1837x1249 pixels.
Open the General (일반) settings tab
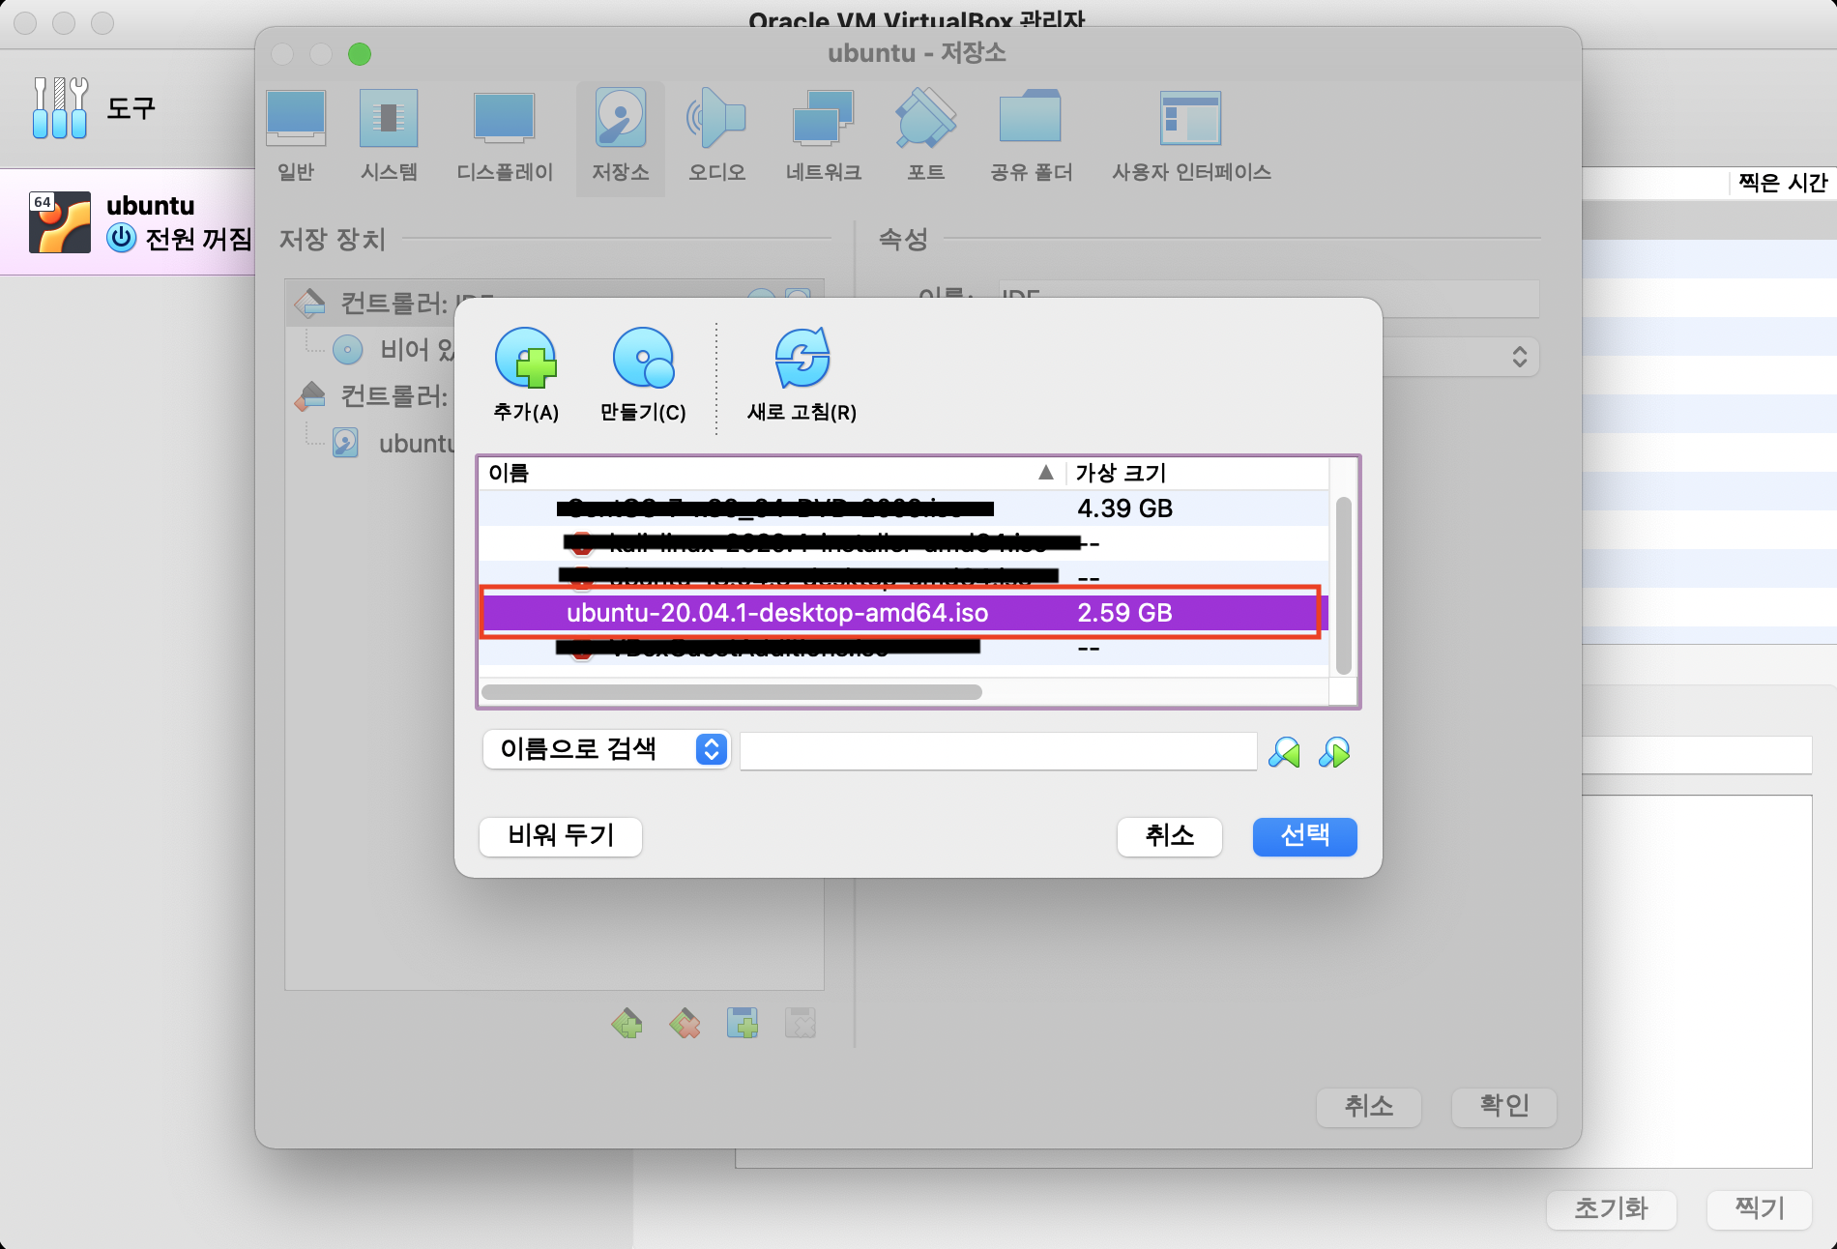click(x=296, y=136)
